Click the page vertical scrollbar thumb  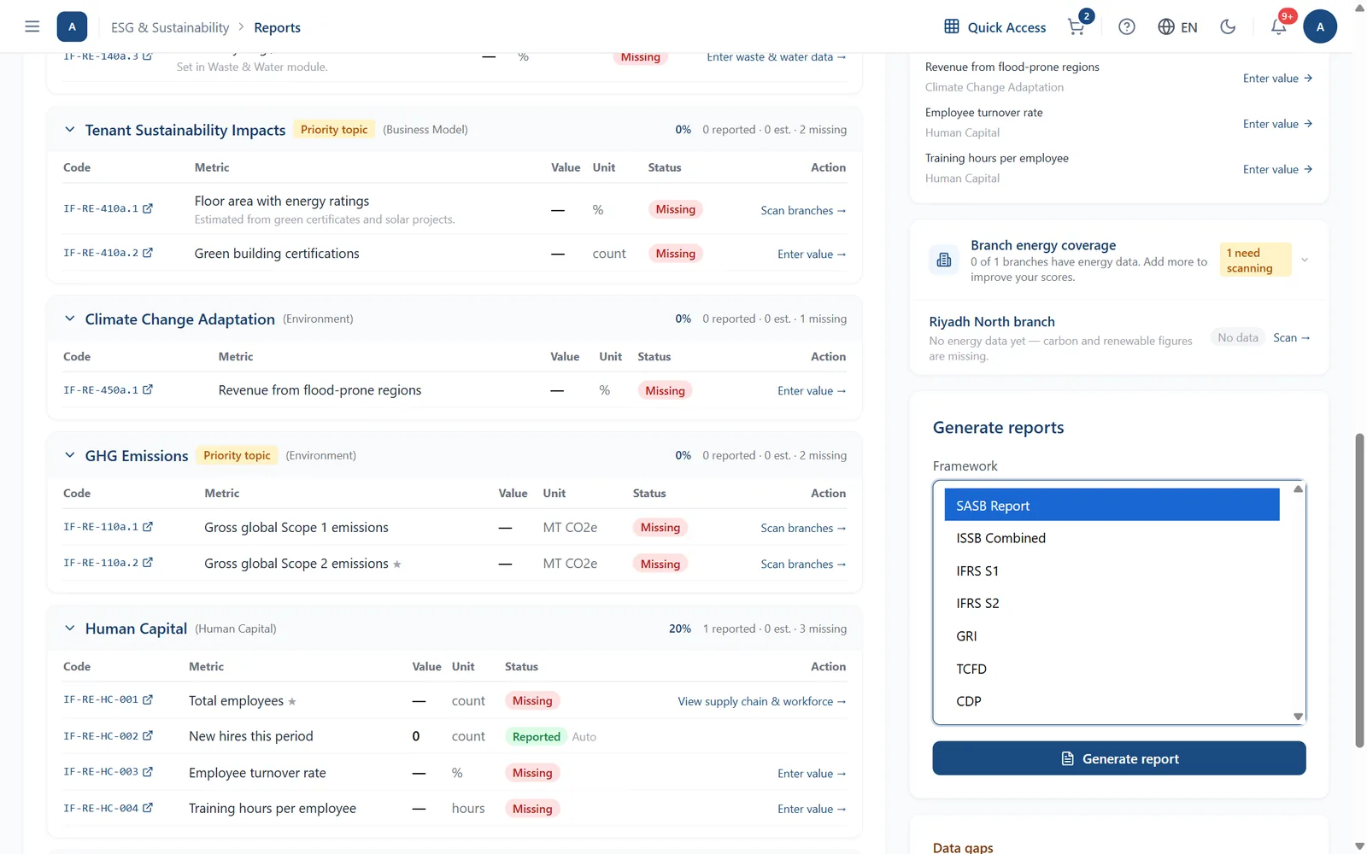[x=1359, y=589]
